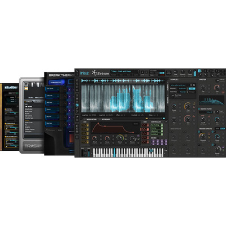Go to the next preset with the right arrow
Image resolution: width=226 pixels, height=226 pixels.
(146, 72)
